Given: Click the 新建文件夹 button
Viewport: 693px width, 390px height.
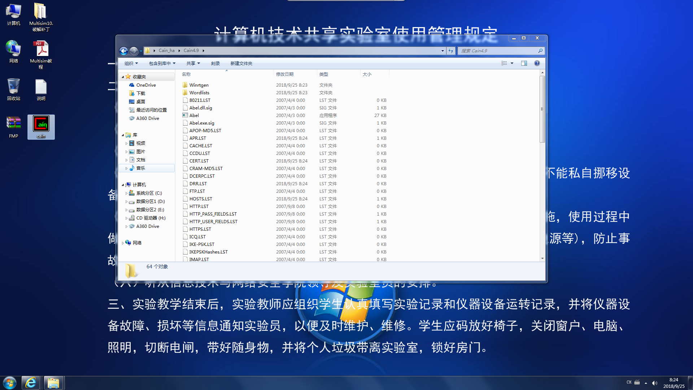Looking at the screenshot, I should pyautogui.click(x=241, y=63).
